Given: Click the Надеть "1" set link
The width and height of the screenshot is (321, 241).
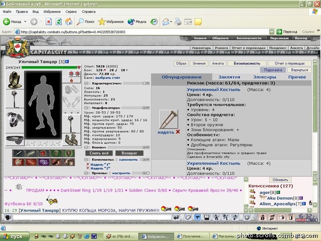Looking at the screenshot, I should (x=101, y=164).
